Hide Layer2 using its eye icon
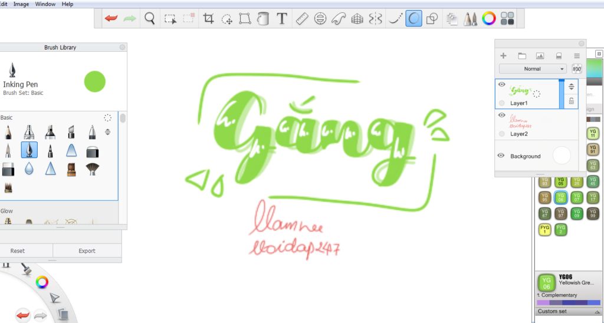 click(501, 115)
